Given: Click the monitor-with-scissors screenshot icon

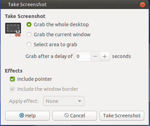Looking at the screenshot, I should (13, 30).
